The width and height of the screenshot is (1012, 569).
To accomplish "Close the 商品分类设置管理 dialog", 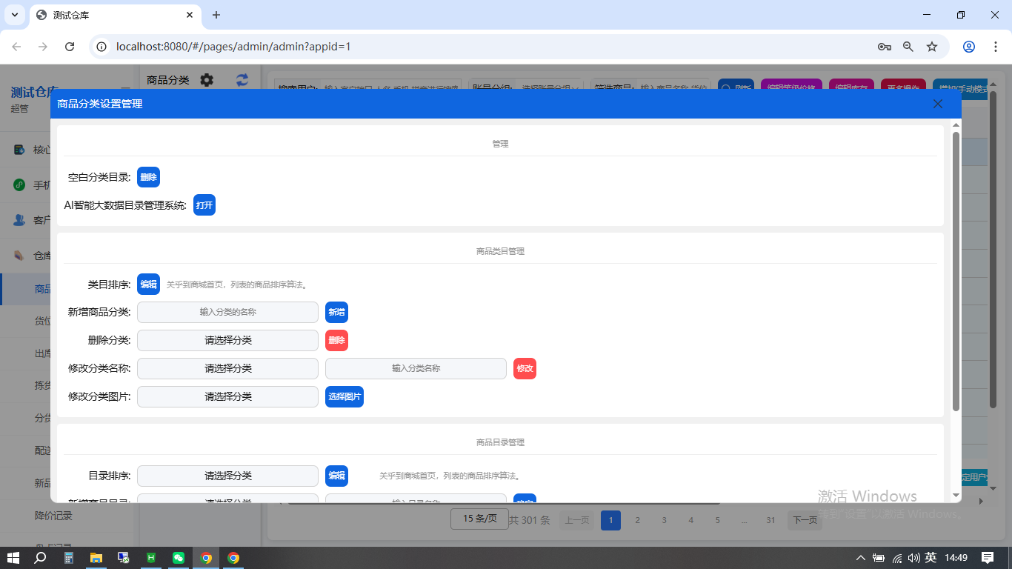I will coord(937,104).
